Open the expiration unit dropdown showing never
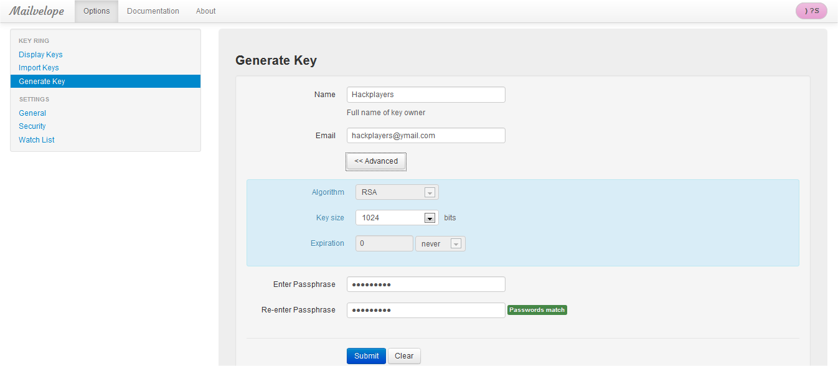The width and height of the screenshot is (838, 366). pos(440,244)
